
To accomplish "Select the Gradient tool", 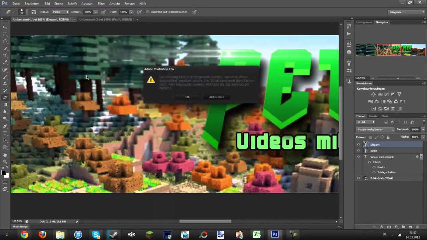I will click(x=5, y=105).
